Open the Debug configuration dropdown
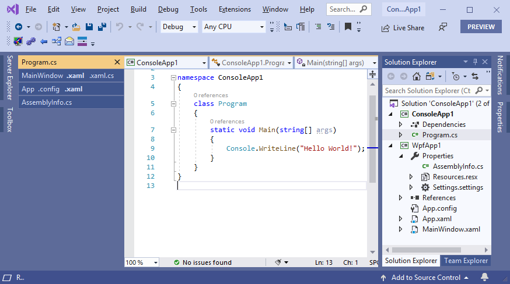The height and width of the screenshot is (284, 510). pyautogui.click(x=179, y=27)
